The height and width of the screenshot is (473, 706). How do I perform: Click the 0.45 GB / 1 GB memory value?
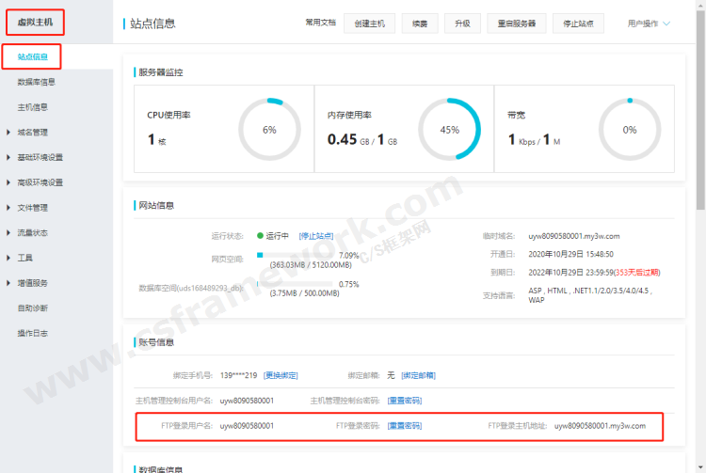coord(362,140)
